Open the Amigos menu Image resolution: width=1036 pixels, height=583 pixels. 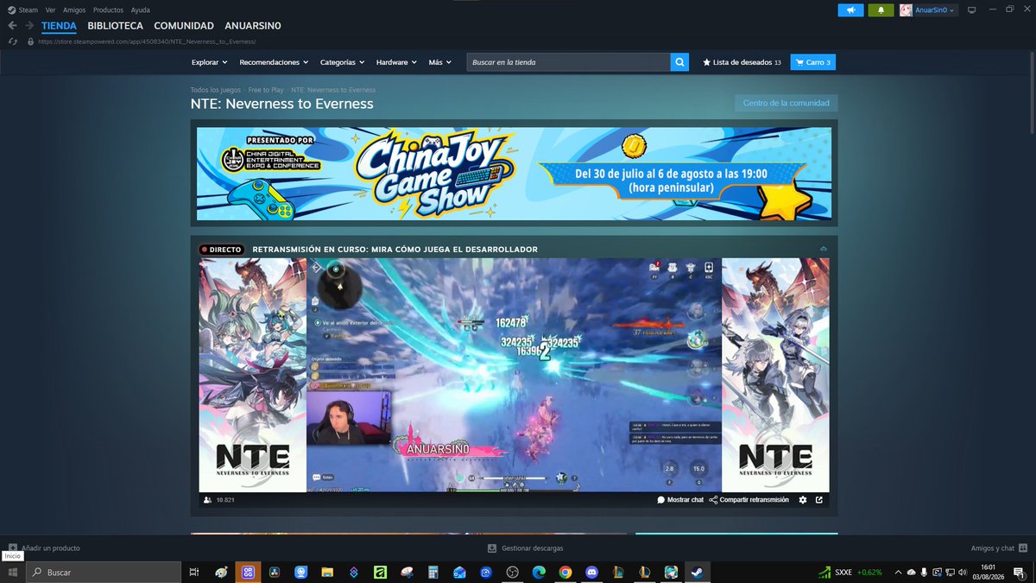[75, 10]
